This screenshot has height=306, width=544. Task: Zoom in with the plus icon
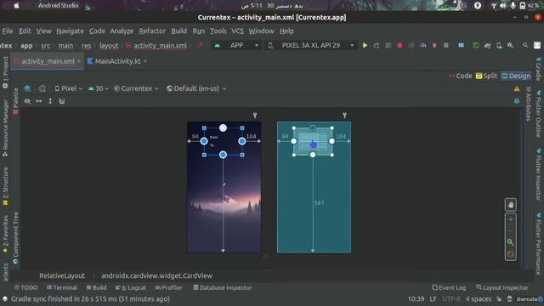(x=510, y=219)
